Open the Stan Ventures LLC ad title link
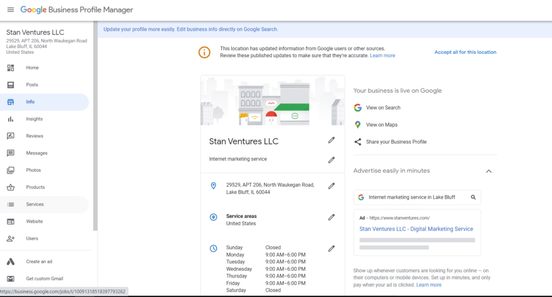 click(x=416, y=229)
